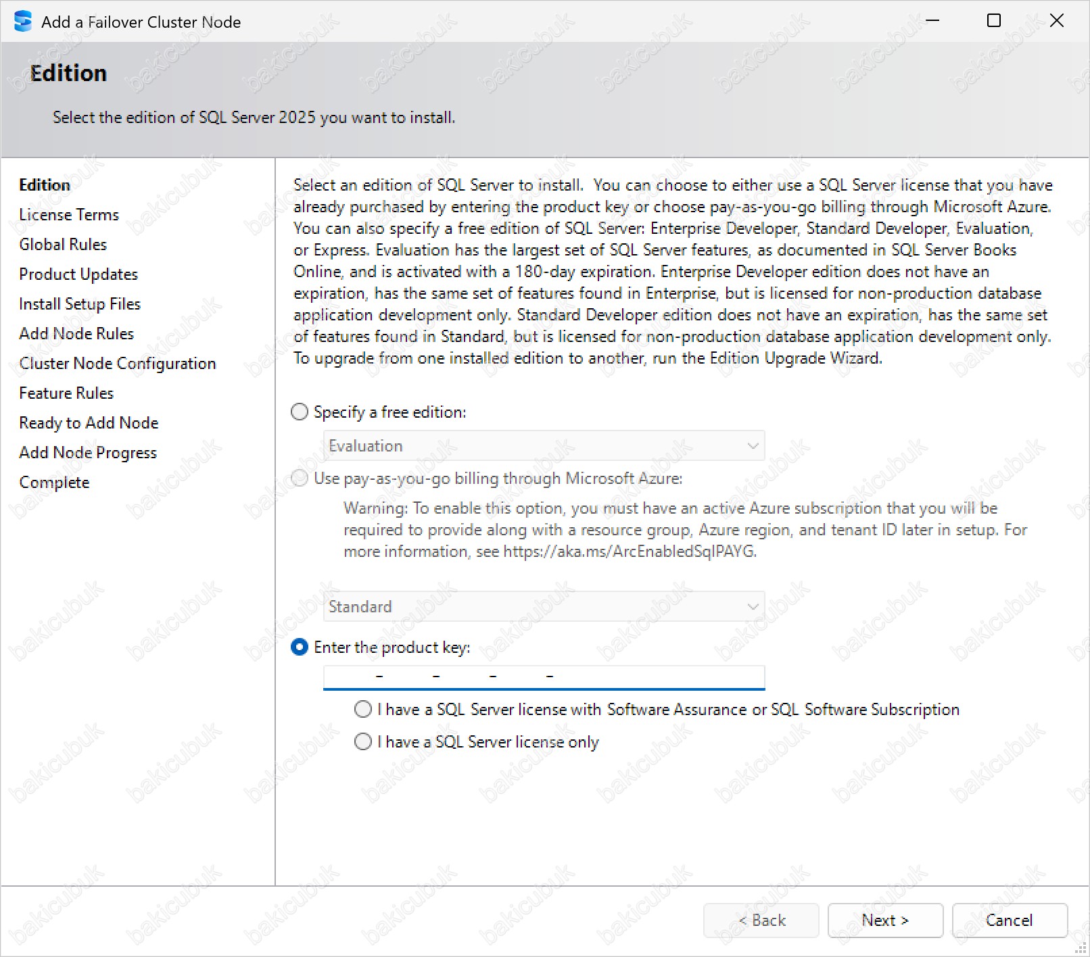The height and width of the screenshot is (957, 1090).
Task: Select Software Assurance or SQL Software Subscription license
Action: [363, 709]
